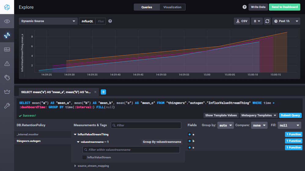Open Dashboards grid icon in sidebar
Viewport: 305px width, 171px height.
pos(7,50)
